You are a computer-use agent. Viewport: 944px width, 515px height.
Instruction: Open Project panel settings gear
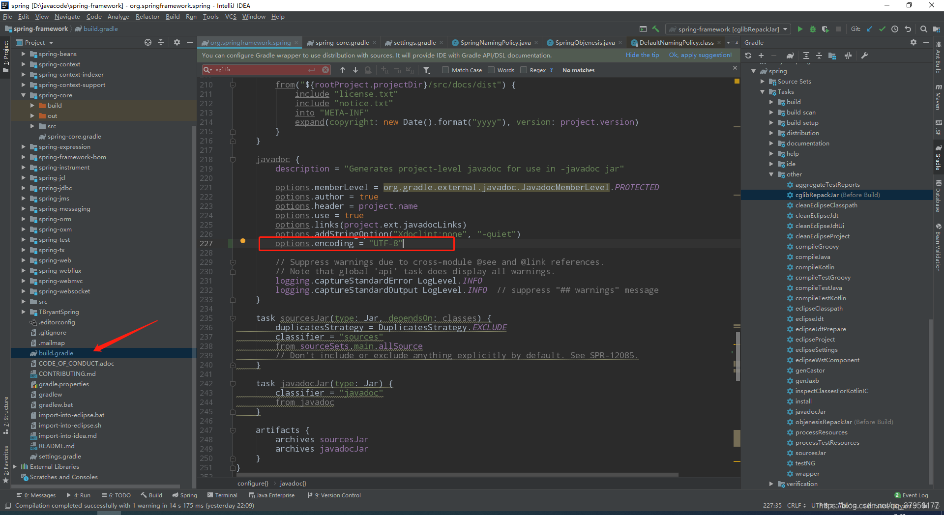(177, 43)
